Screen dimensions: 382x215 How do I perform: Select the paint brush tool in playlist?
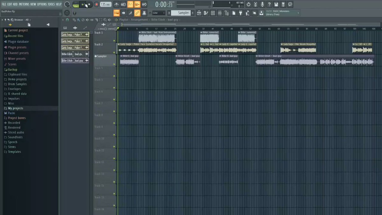click(79, 20)
